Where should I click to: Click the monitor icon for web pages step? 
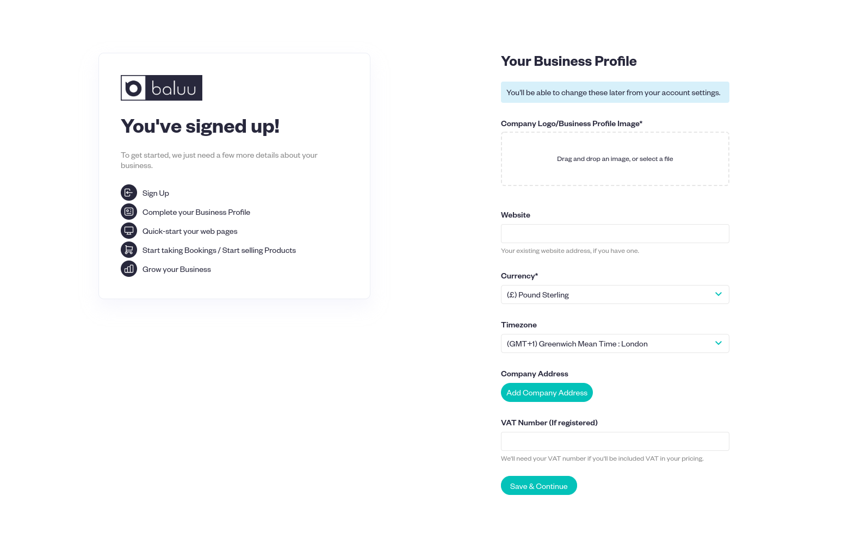point(128,231)
